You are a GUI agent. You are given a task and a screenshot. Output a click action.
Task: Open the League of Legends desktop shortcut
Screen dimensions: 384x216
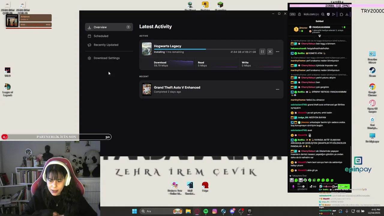pyautogui.click(x=7, y=90)
